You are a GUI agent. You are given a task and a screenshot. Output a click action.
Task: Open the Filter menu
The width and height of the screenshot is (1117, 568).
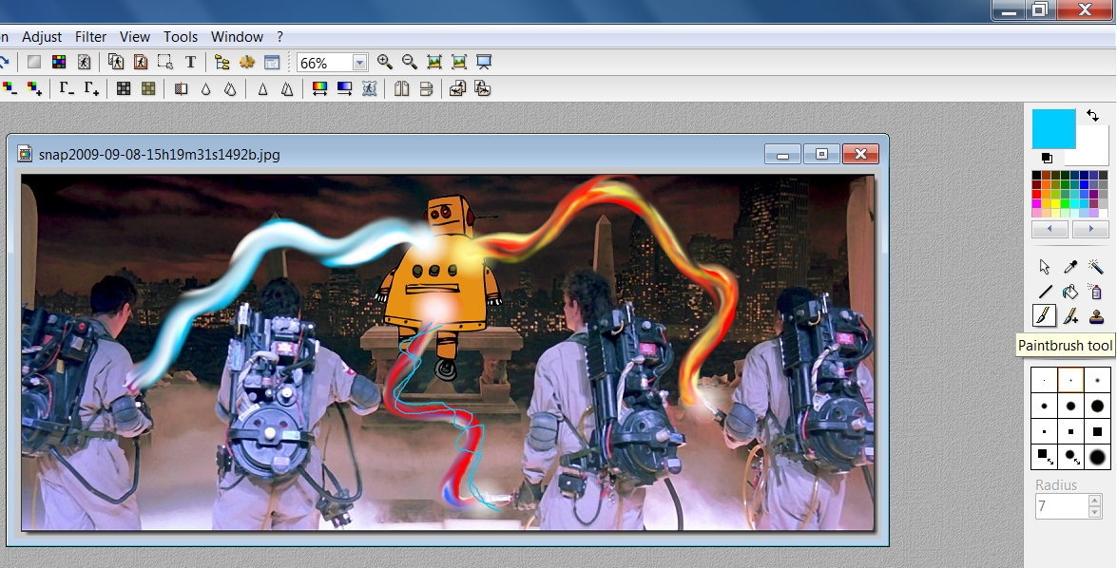[x=90, y=36]
